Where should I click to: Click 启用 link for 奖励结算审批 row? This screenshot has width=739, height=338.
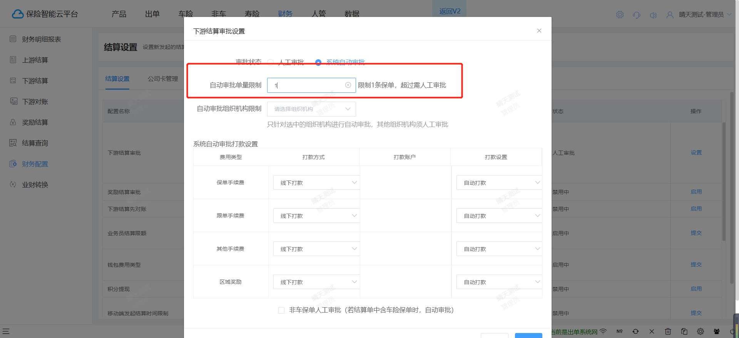(696, 192)
